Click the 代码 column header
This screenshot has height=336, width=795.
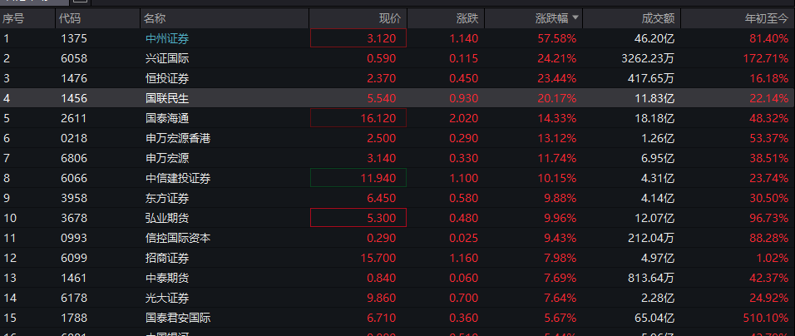[70, 17]
